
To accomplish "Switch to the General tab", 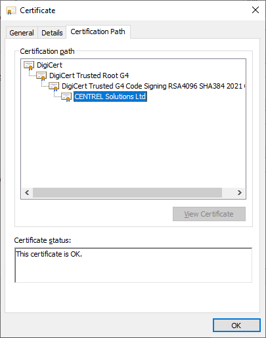I will click(22, 33).
